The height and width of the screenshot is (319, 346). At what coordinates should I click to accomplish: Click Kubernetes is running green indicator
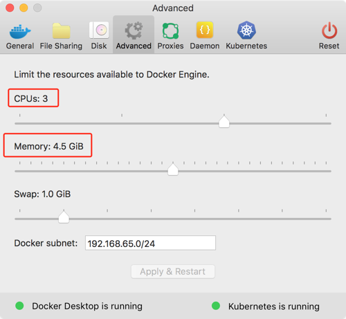216,306
